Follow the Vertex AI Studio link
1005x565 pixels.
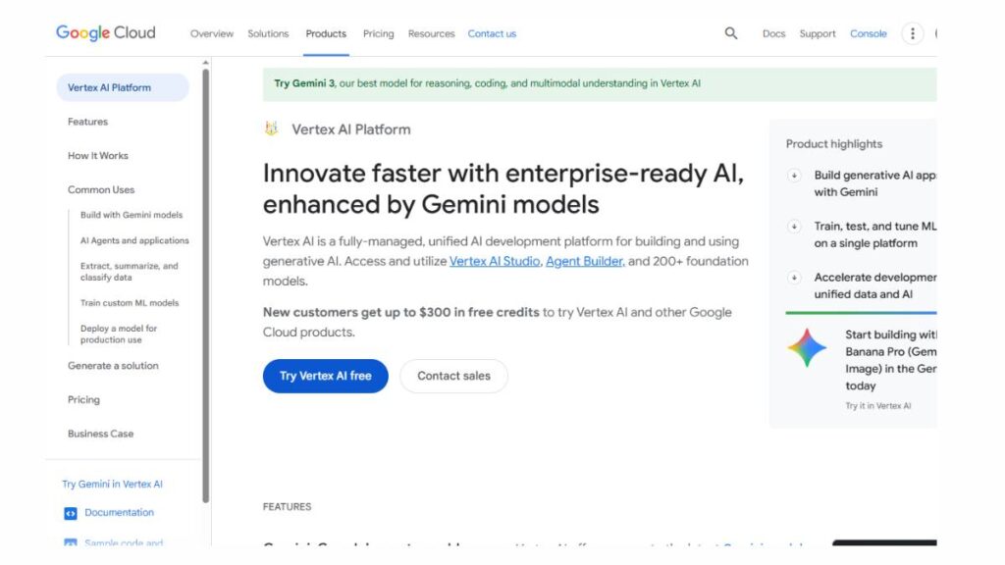[x=495, y=261]
